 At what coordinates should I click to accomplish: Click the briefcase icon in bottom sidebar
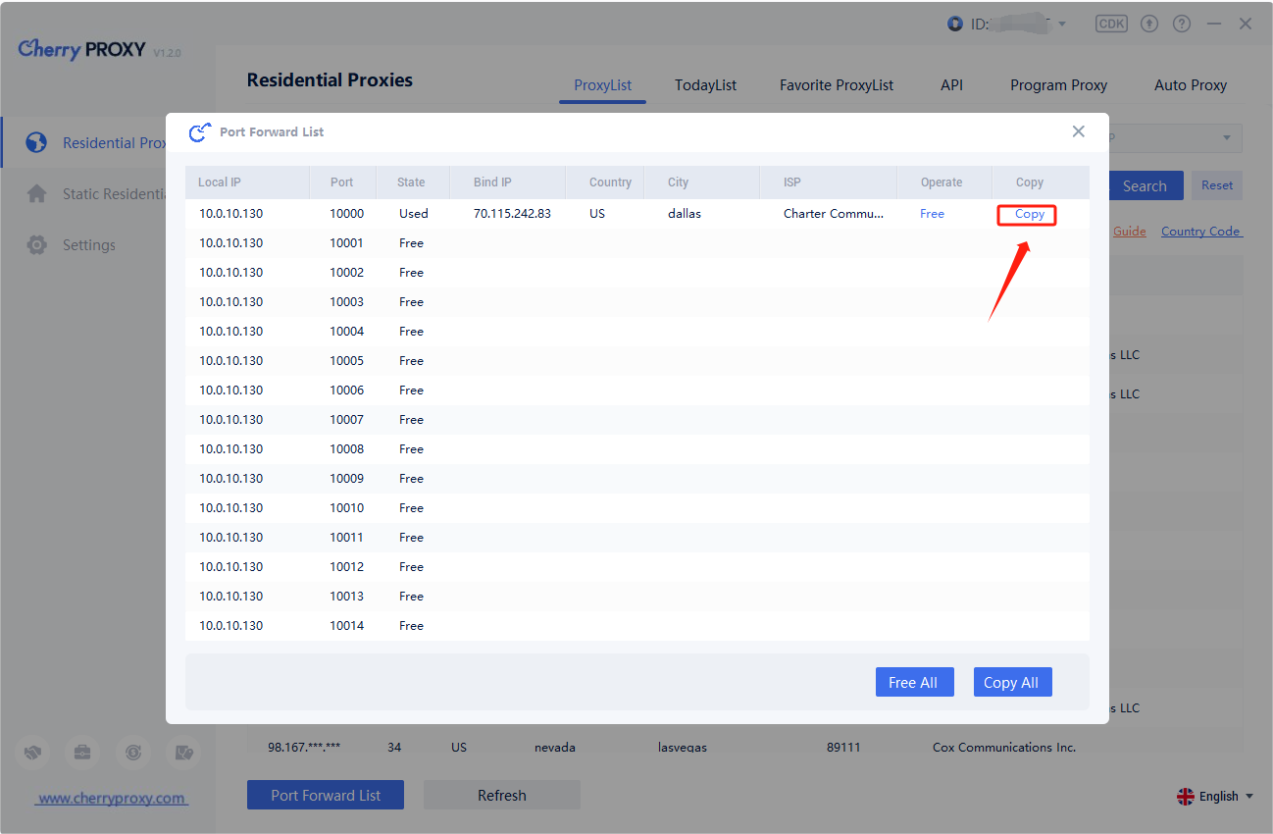click(x=82, y=753)
